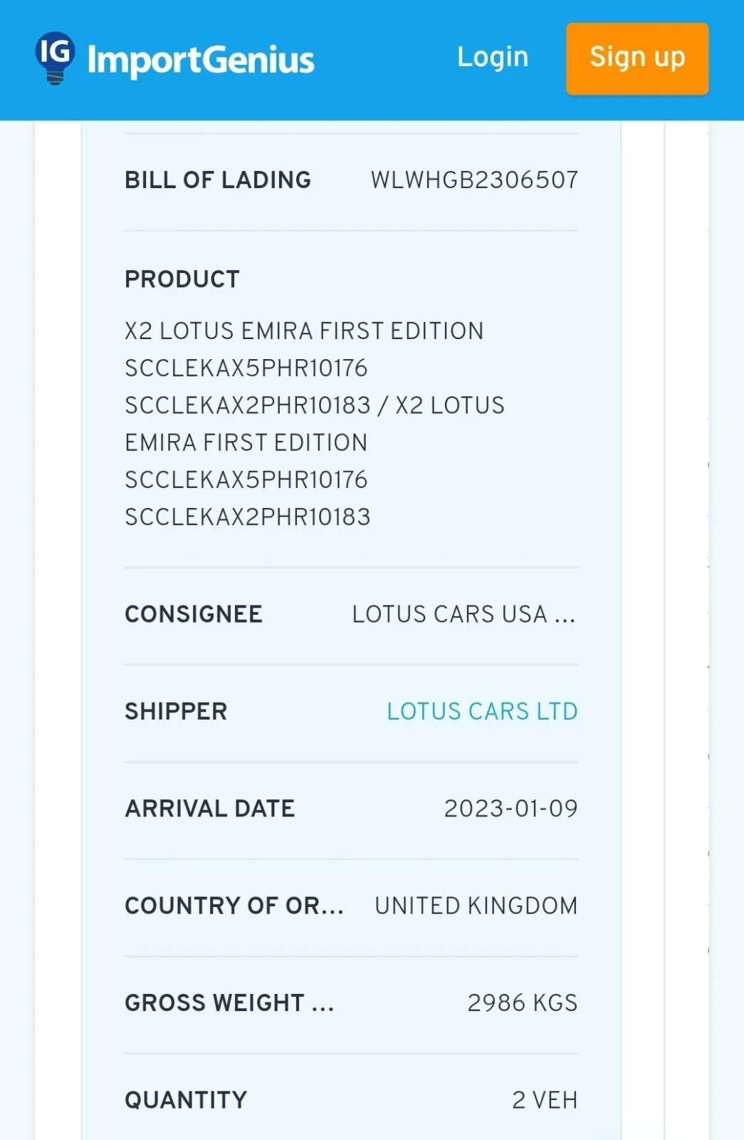
Task: Expand the truncated COUNTRY OF OR... label
Action: click(234, 906)
